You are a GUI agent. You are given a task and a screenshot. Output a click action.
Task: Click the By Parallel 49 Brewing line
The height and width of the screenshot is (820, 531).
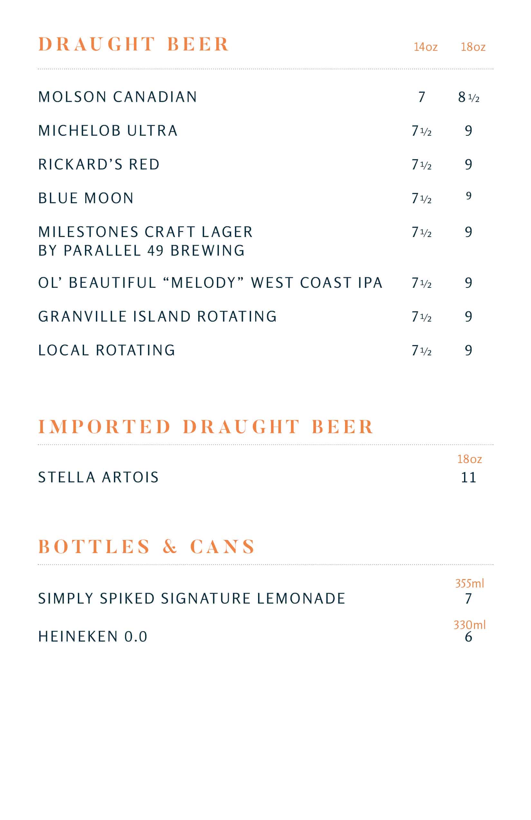click(141, 251)
